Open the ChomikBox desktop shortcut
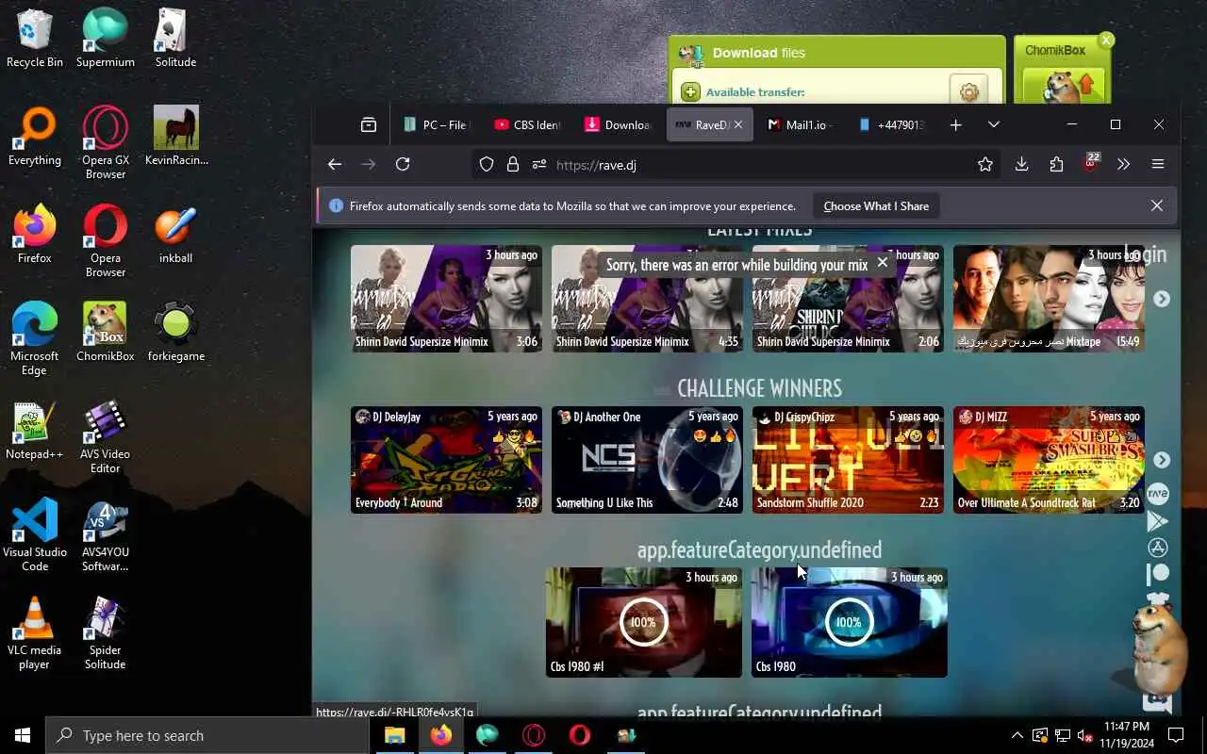Screen dimensions: 1207x754 pyautogui.click(x=106, y=332)
